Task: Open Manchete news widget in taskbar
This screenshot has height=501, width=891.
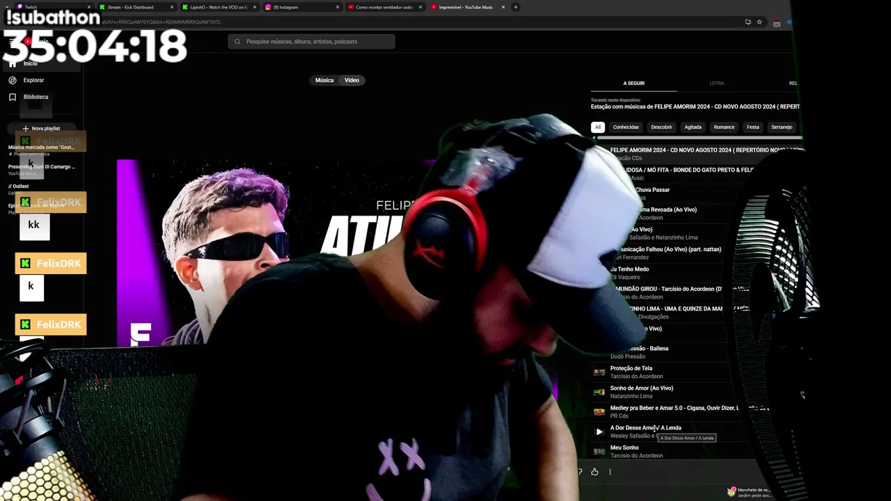Action: pos(748,492)
